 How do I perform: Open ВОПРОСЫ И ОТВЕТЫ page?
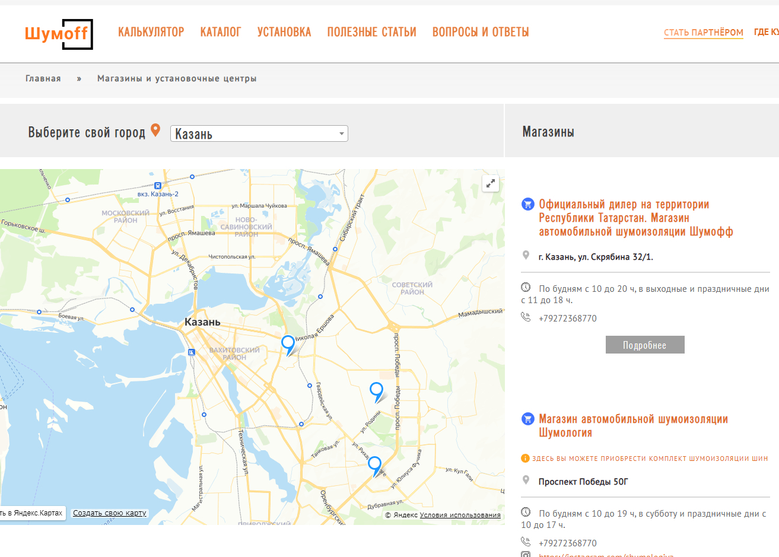[x=481, y=32]
